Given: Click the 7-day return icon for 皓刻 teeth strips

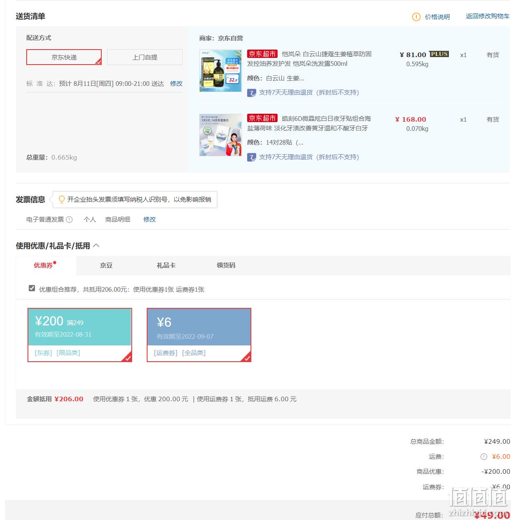Looking at the screenshot, I should tap(251, 157).
